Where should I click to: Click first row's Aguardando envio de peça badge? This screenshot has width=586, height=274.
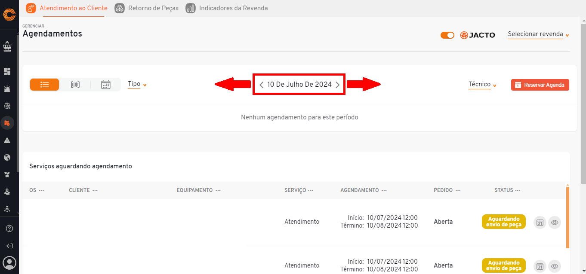point(503,222)
